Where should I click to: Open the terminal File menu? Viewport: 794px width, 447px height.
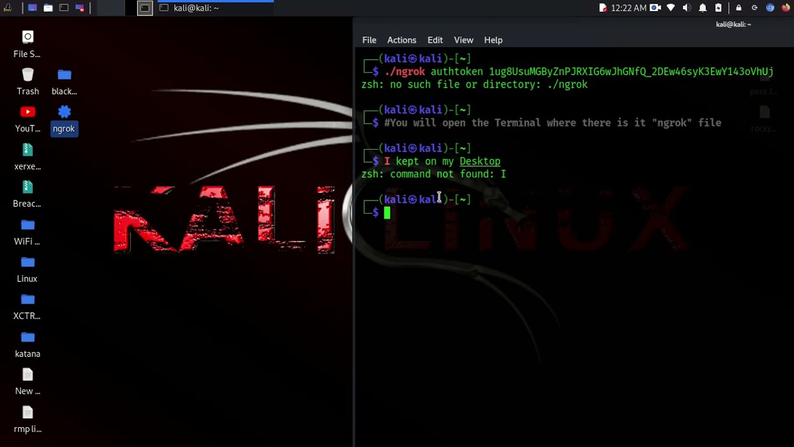point(369,40)
